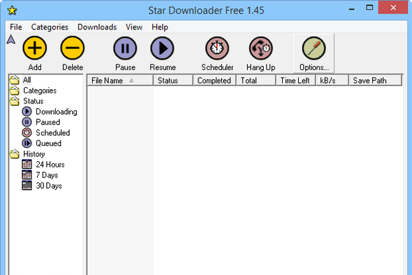Click the yellow Delete download icon
The image size is (412, 275).
click(73, 48)
